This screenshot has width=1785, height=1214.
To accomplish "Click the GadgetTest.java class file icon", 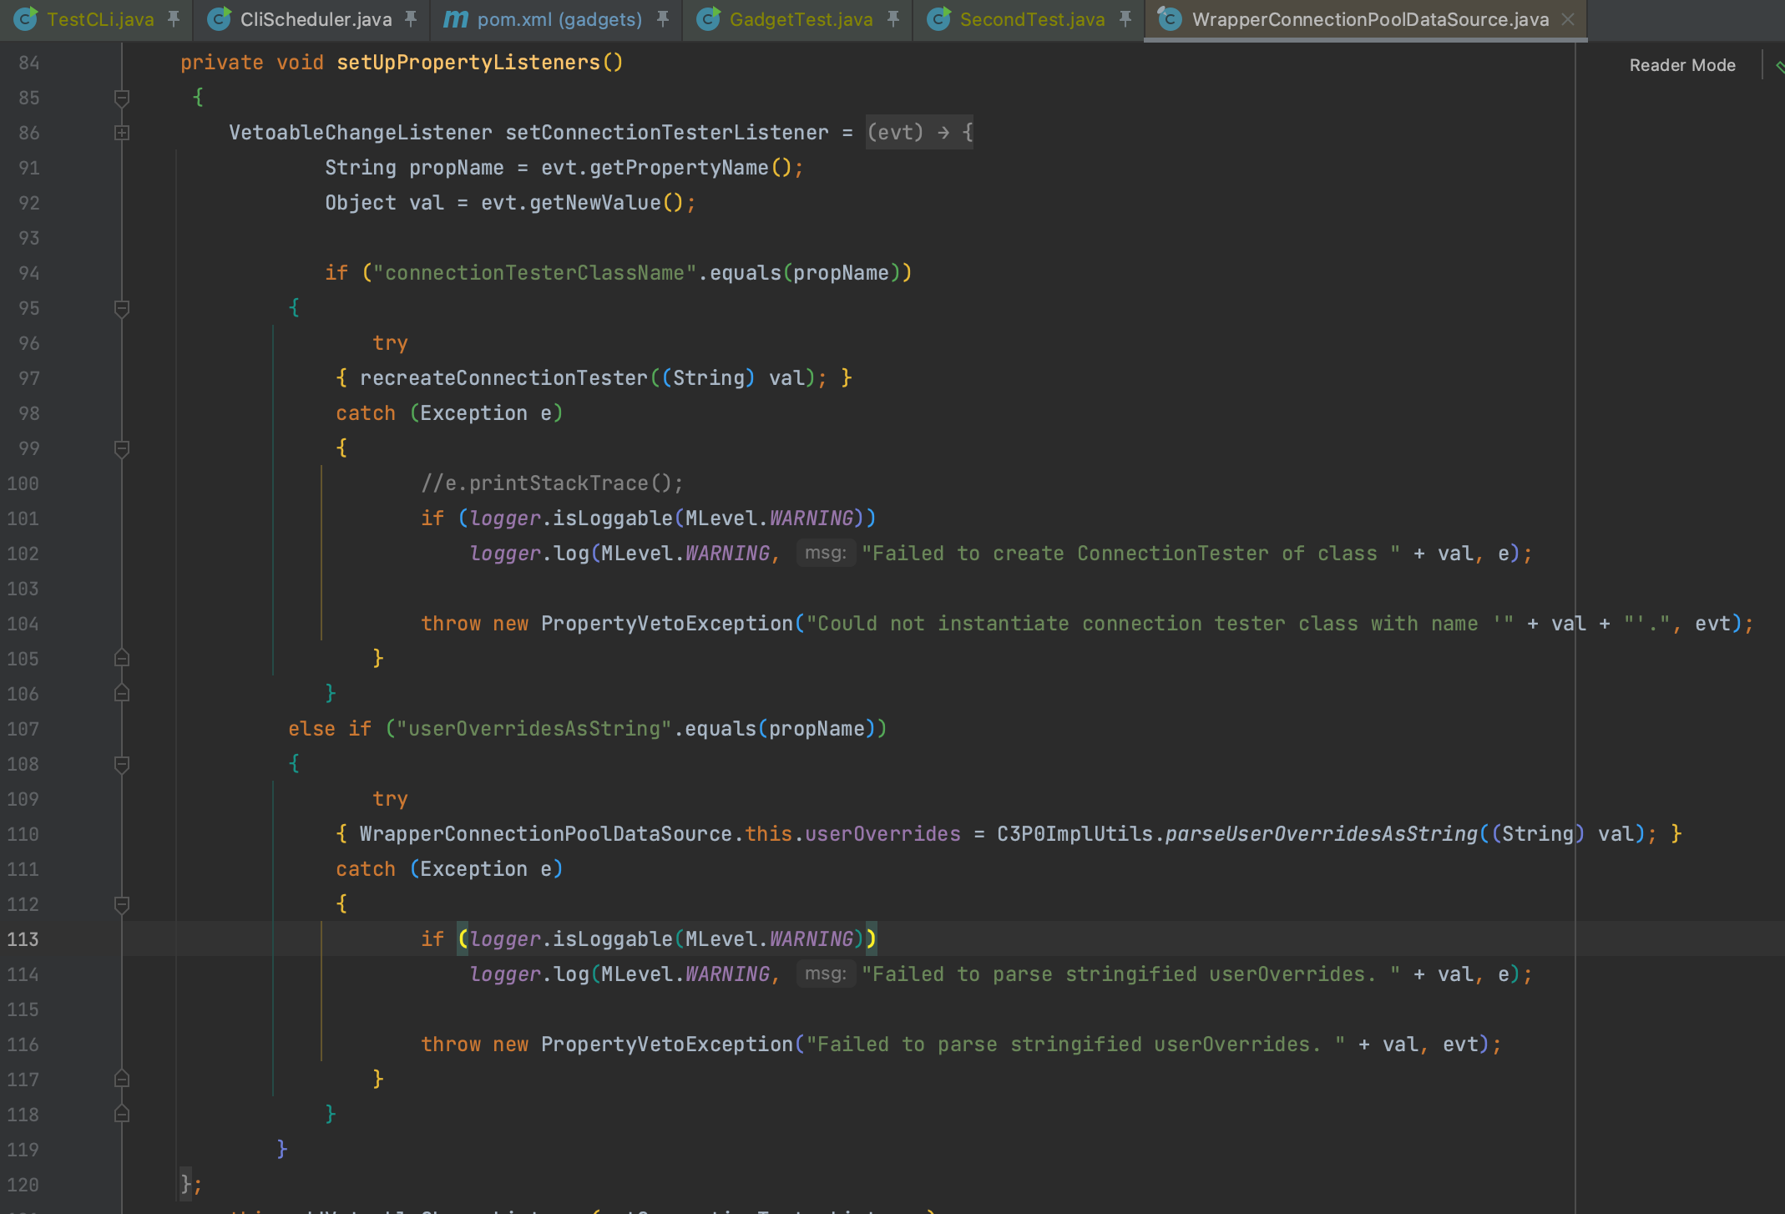I will 708,18.
